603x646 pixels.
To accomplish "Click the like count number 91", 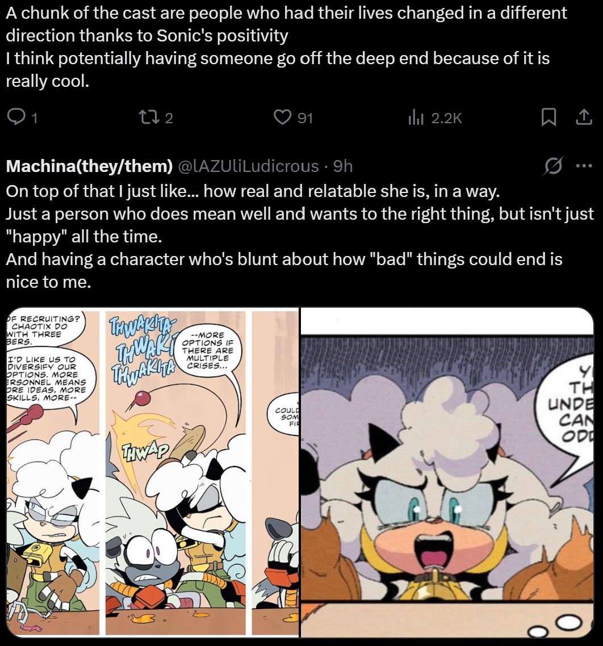I will (305, 119).
